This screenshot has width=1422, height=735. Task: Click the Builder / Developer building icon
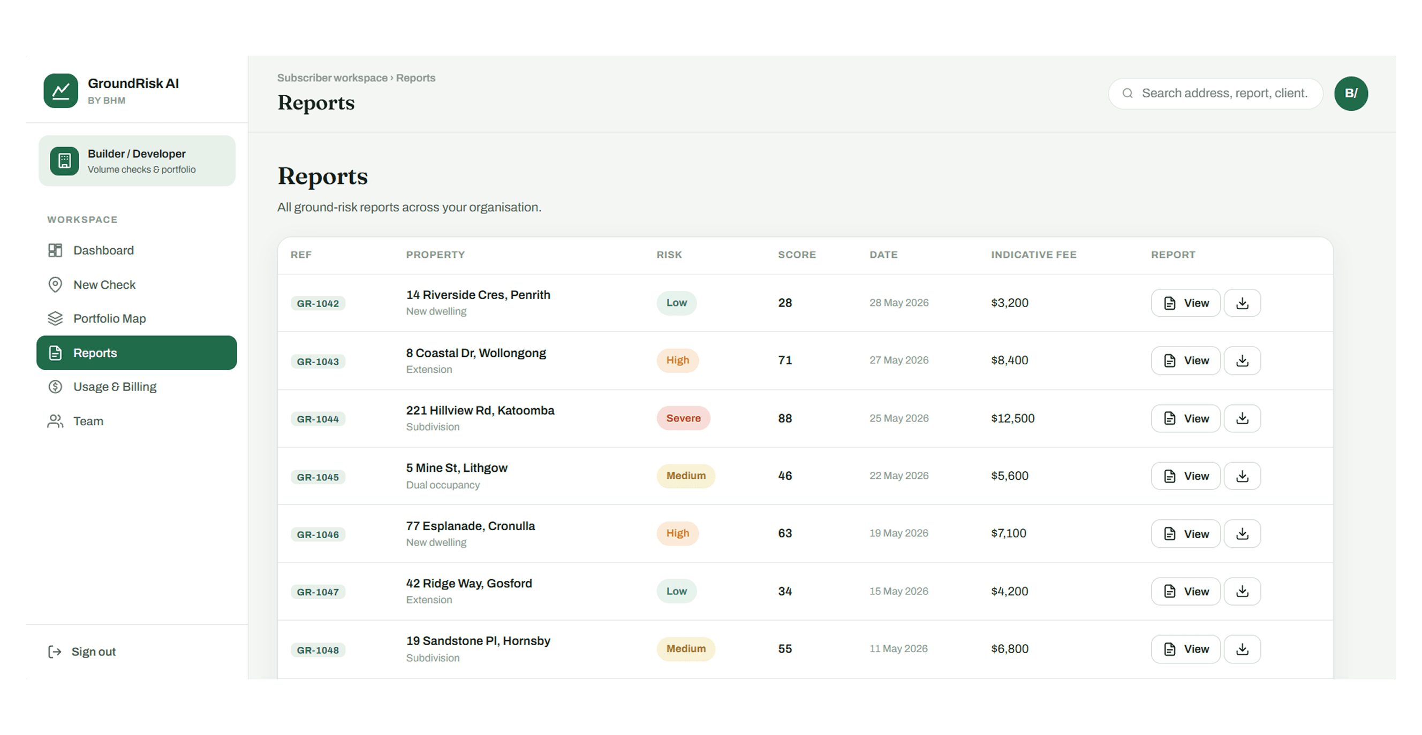click(65, 161)
